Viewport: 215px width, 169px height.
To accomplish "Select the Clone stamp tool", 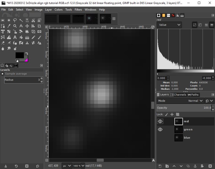I will [27, 43].
